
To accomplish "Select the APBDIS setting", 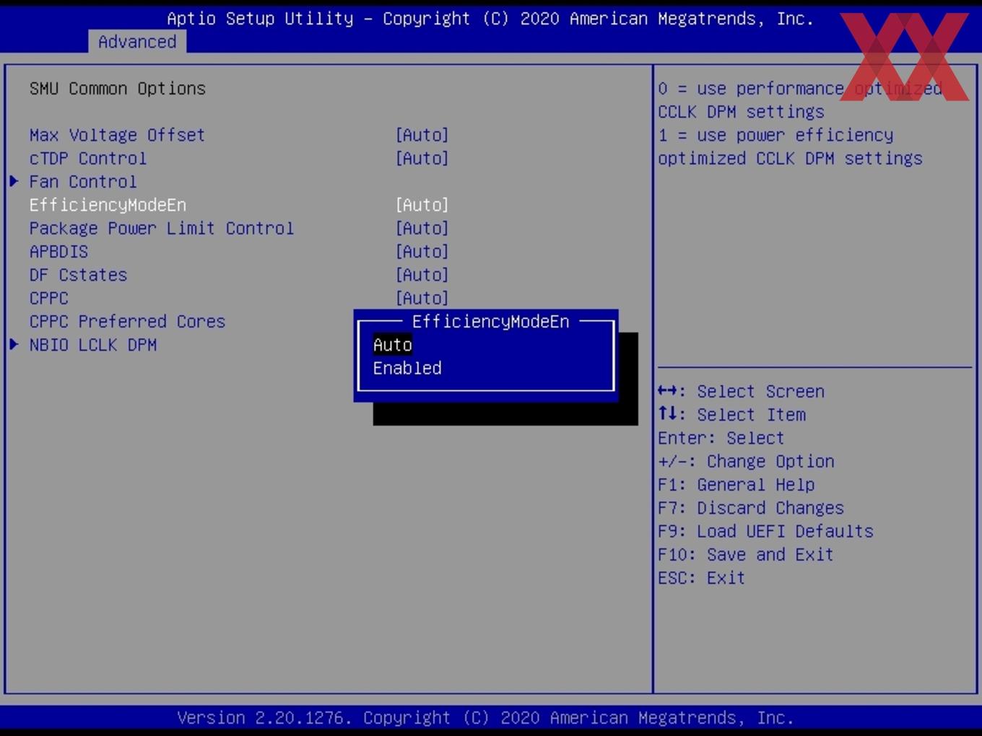I will click(x=58, y=251).
